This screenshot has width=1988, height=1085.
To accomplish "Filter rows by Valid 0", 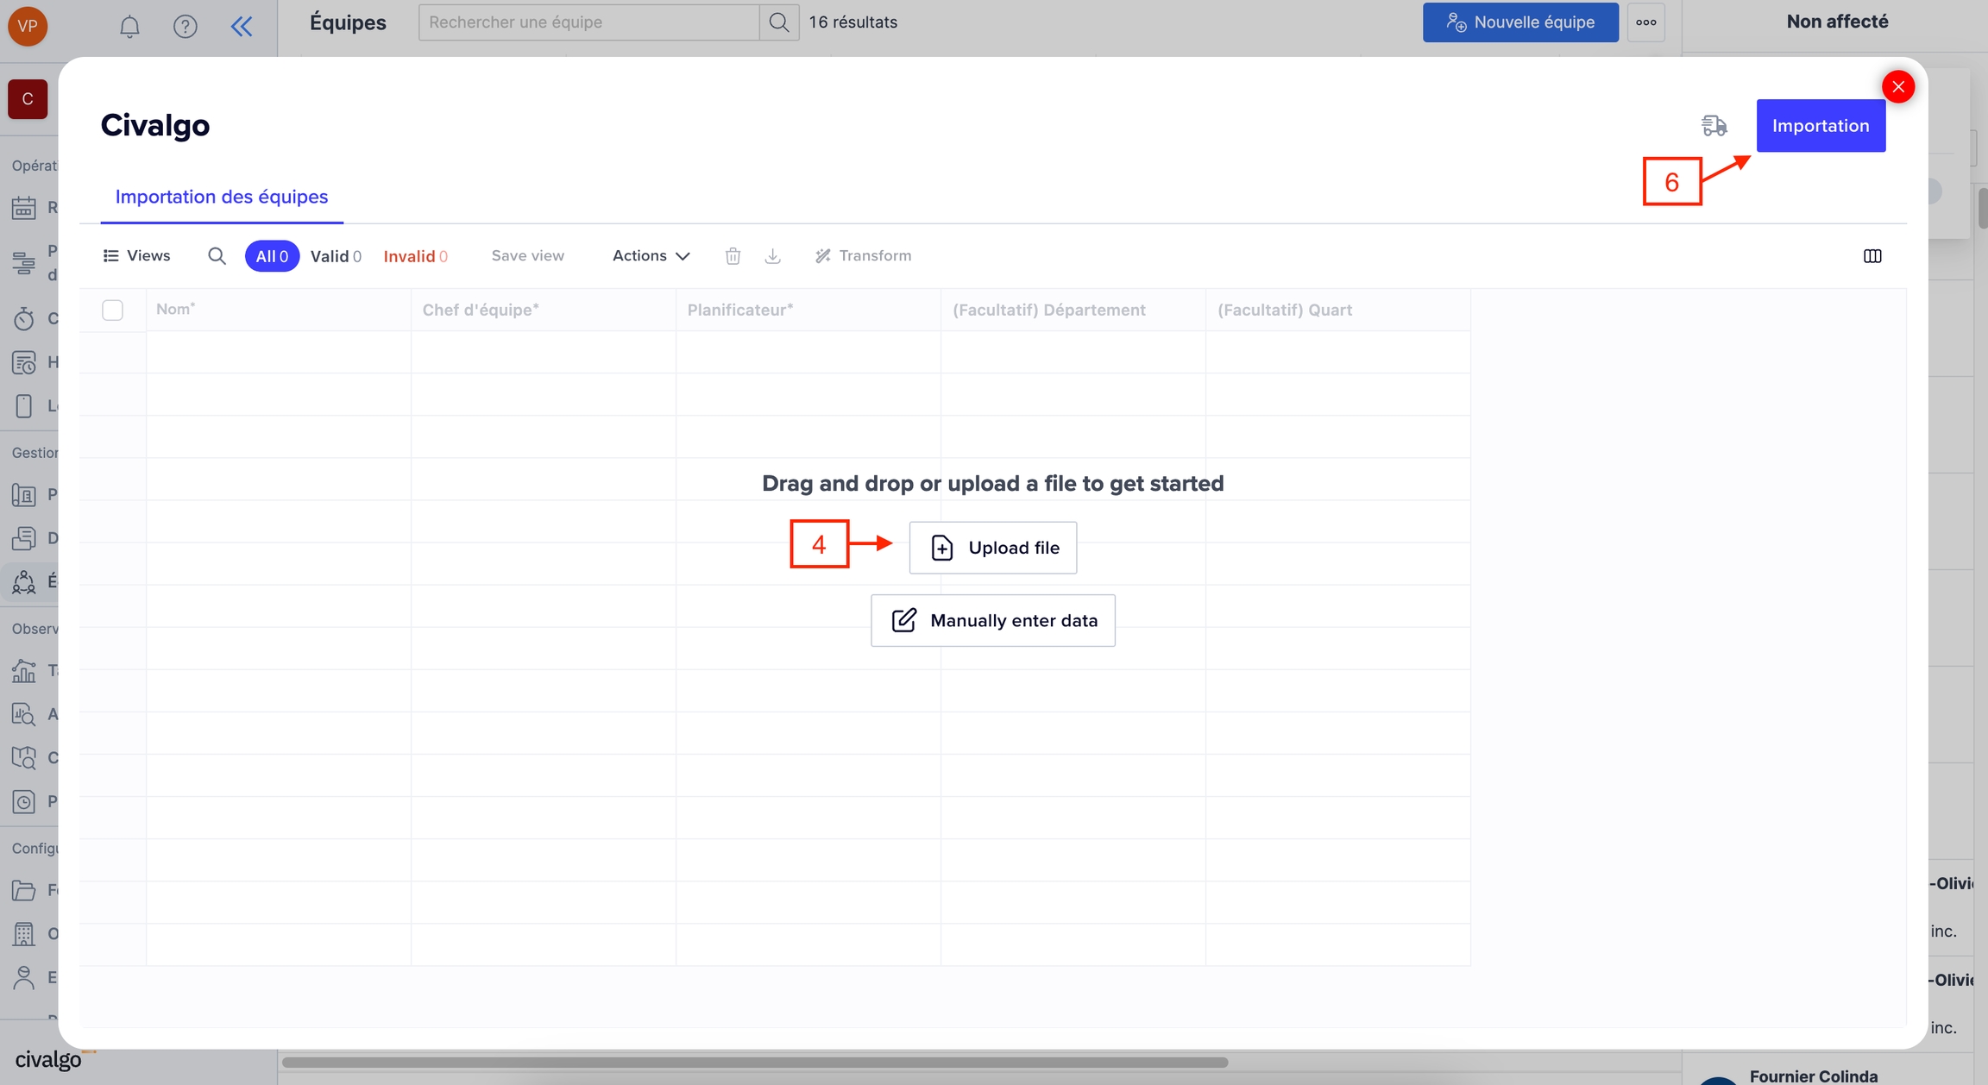I will [x=336, y=256].
